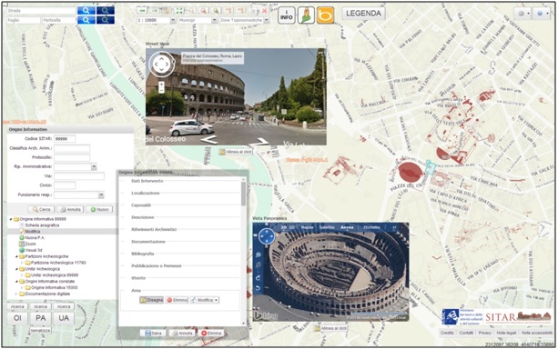Toggle the Disegna area drawing button

coord(151,300)
